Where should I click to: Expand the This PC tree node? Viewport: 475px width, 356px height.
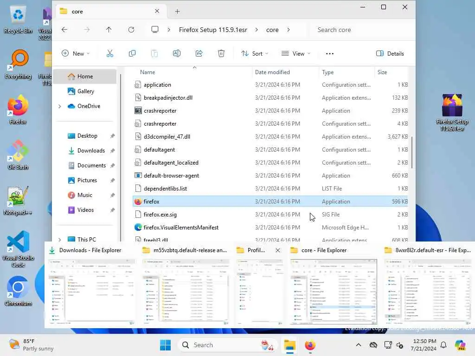point(60,240)
